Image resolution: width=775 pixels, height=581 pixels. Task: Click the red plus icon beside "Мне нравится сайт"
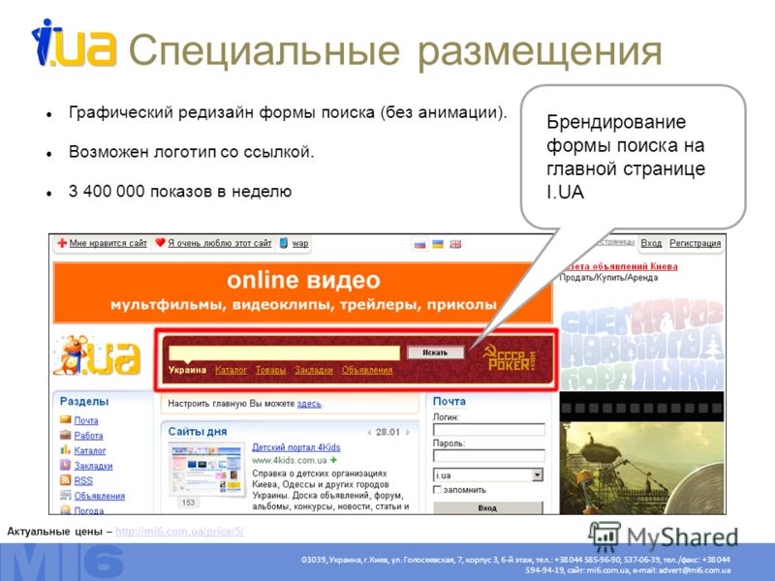62,243
